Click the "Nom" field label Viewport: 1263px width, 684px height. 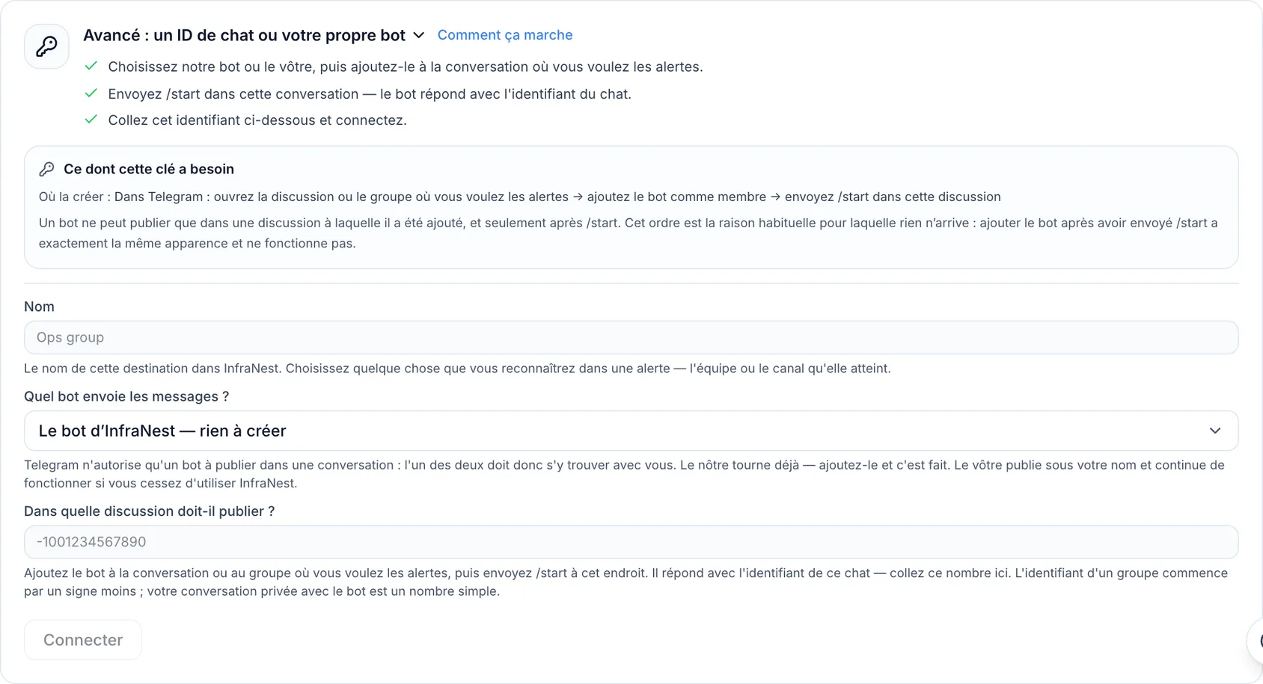[x=39, y=306]
